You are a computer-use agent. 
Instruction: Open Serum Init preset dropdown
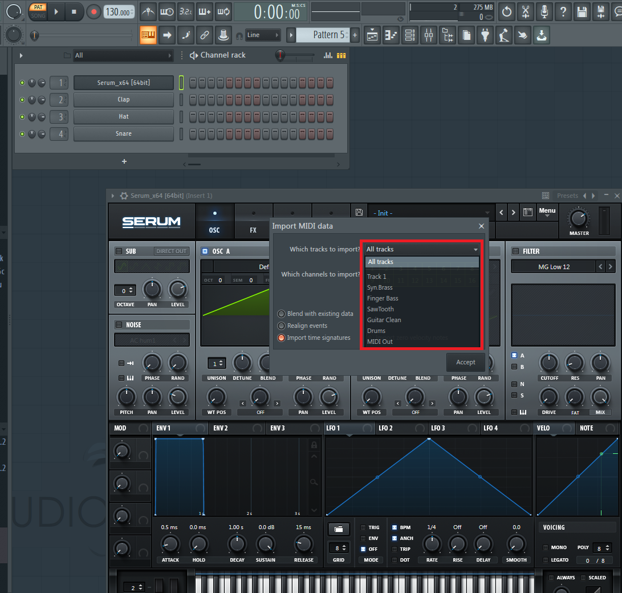pos(431,213)
